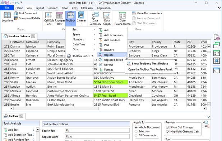Select Replace menu item

coord(112,55)
